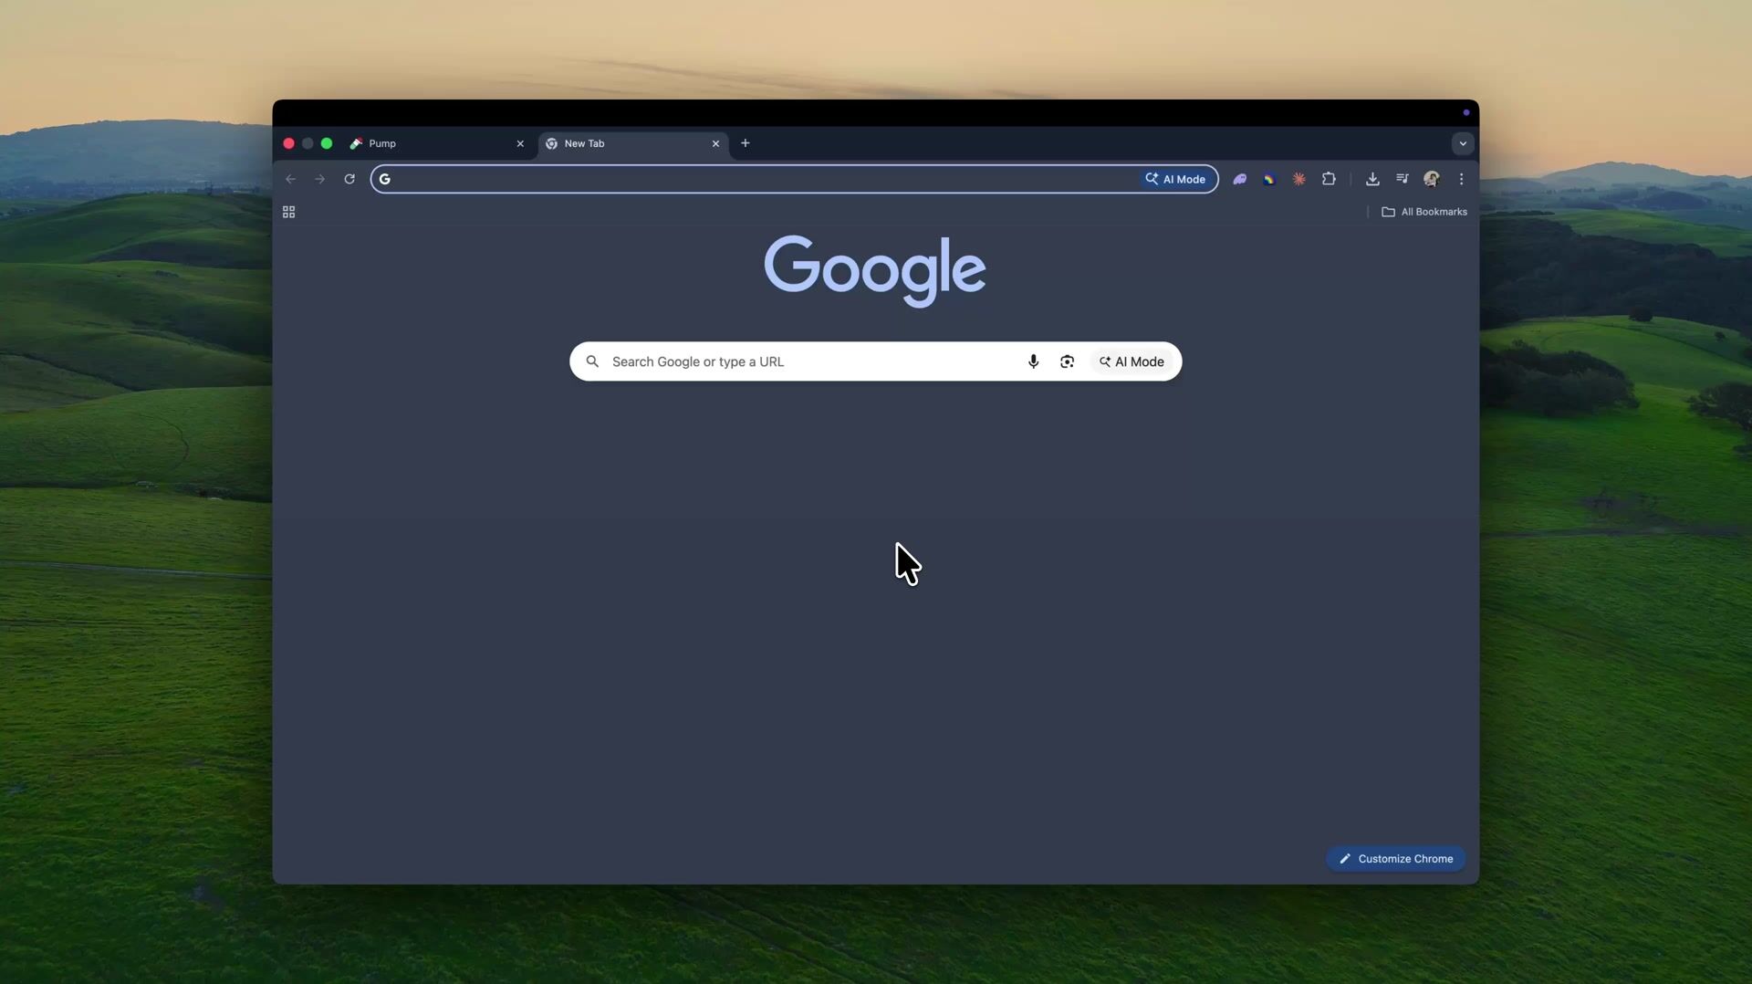Click AI Mode in the address bar
The width and height of the screenshot is (1752, 984).
pos(1175,179)
